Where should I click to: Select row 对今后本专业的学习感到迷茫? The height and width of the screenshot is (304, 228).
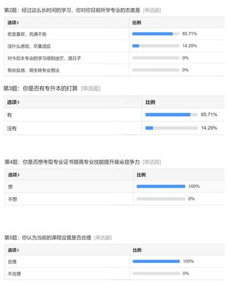[x=114, y=58]
